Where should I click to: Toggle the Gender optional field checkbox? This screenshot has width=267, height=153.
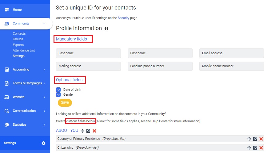tap(58, 94)
